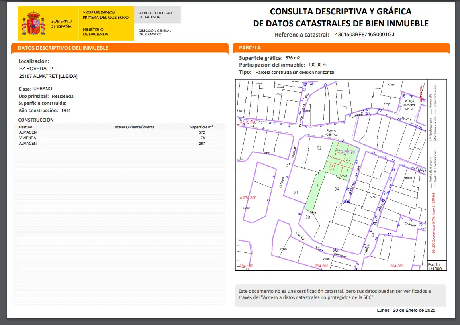Select the date 'Lunes, 20 de Enero de 2025'

(406, 310)
